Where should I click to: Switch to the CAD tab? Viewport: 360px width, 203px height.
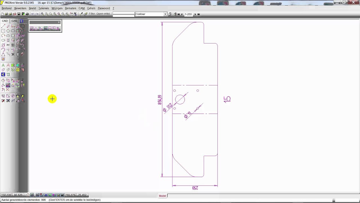tap(5, 21)
